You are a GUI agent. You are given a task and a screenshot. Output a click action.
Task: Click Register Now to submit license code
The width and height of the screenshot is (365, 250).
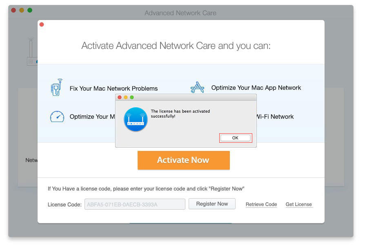pos(212,204)
